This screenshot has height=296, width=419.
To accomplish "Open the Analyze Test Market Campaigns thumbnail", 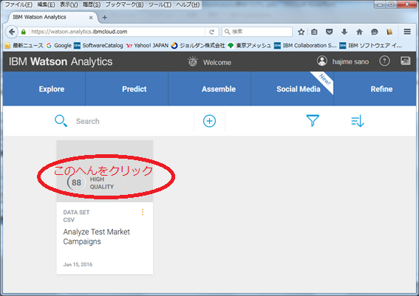I will pyautogui.click(x=105, y=171).
